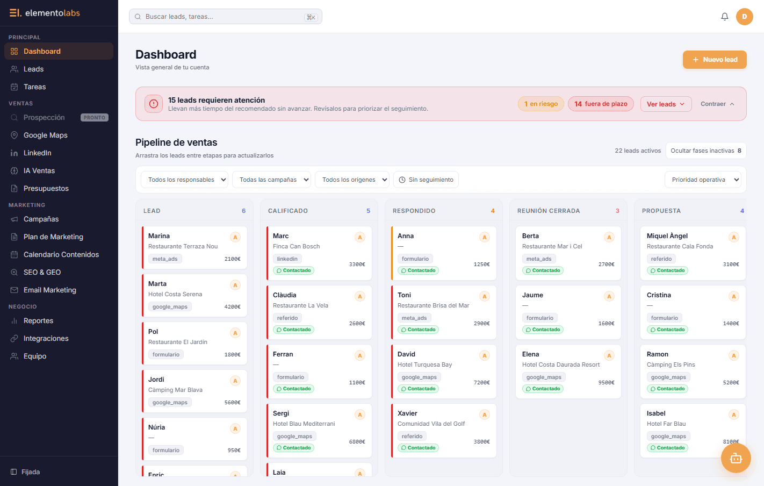Click Contactado status on Ramon card

[x=668, y=389]
